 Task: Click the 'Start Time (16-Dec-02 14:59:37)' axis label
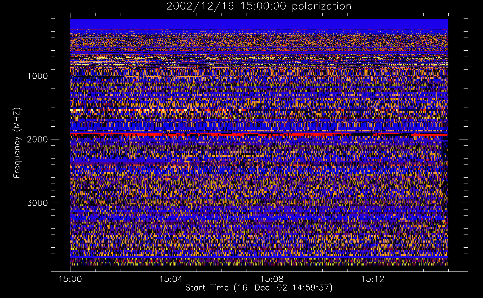[259, 288]
